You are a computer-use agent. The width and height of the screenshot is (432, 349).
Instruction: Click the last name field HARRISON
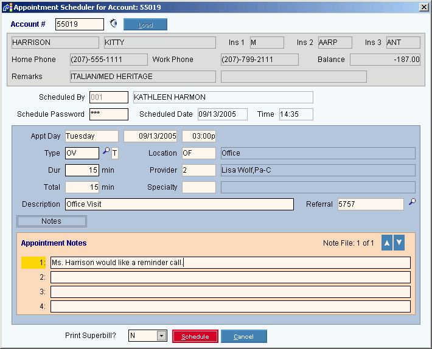click(55, 43)
